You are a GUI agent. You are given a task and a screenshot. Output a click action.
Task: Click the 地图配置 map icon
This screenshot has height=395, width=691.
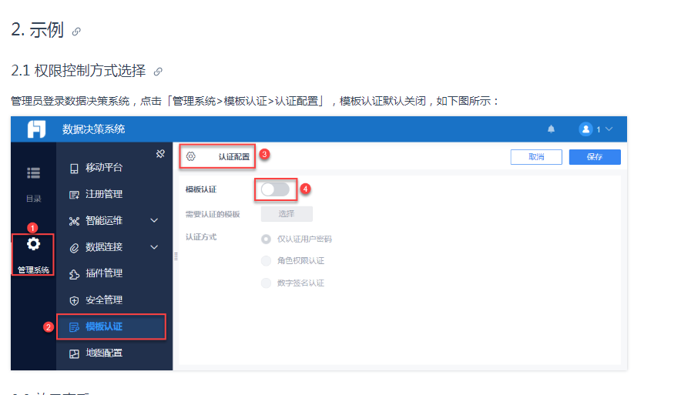(74, 353)
